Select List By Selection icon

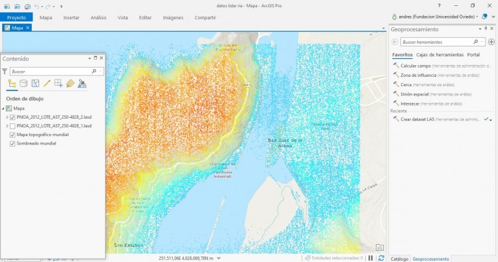coord(35,84)
